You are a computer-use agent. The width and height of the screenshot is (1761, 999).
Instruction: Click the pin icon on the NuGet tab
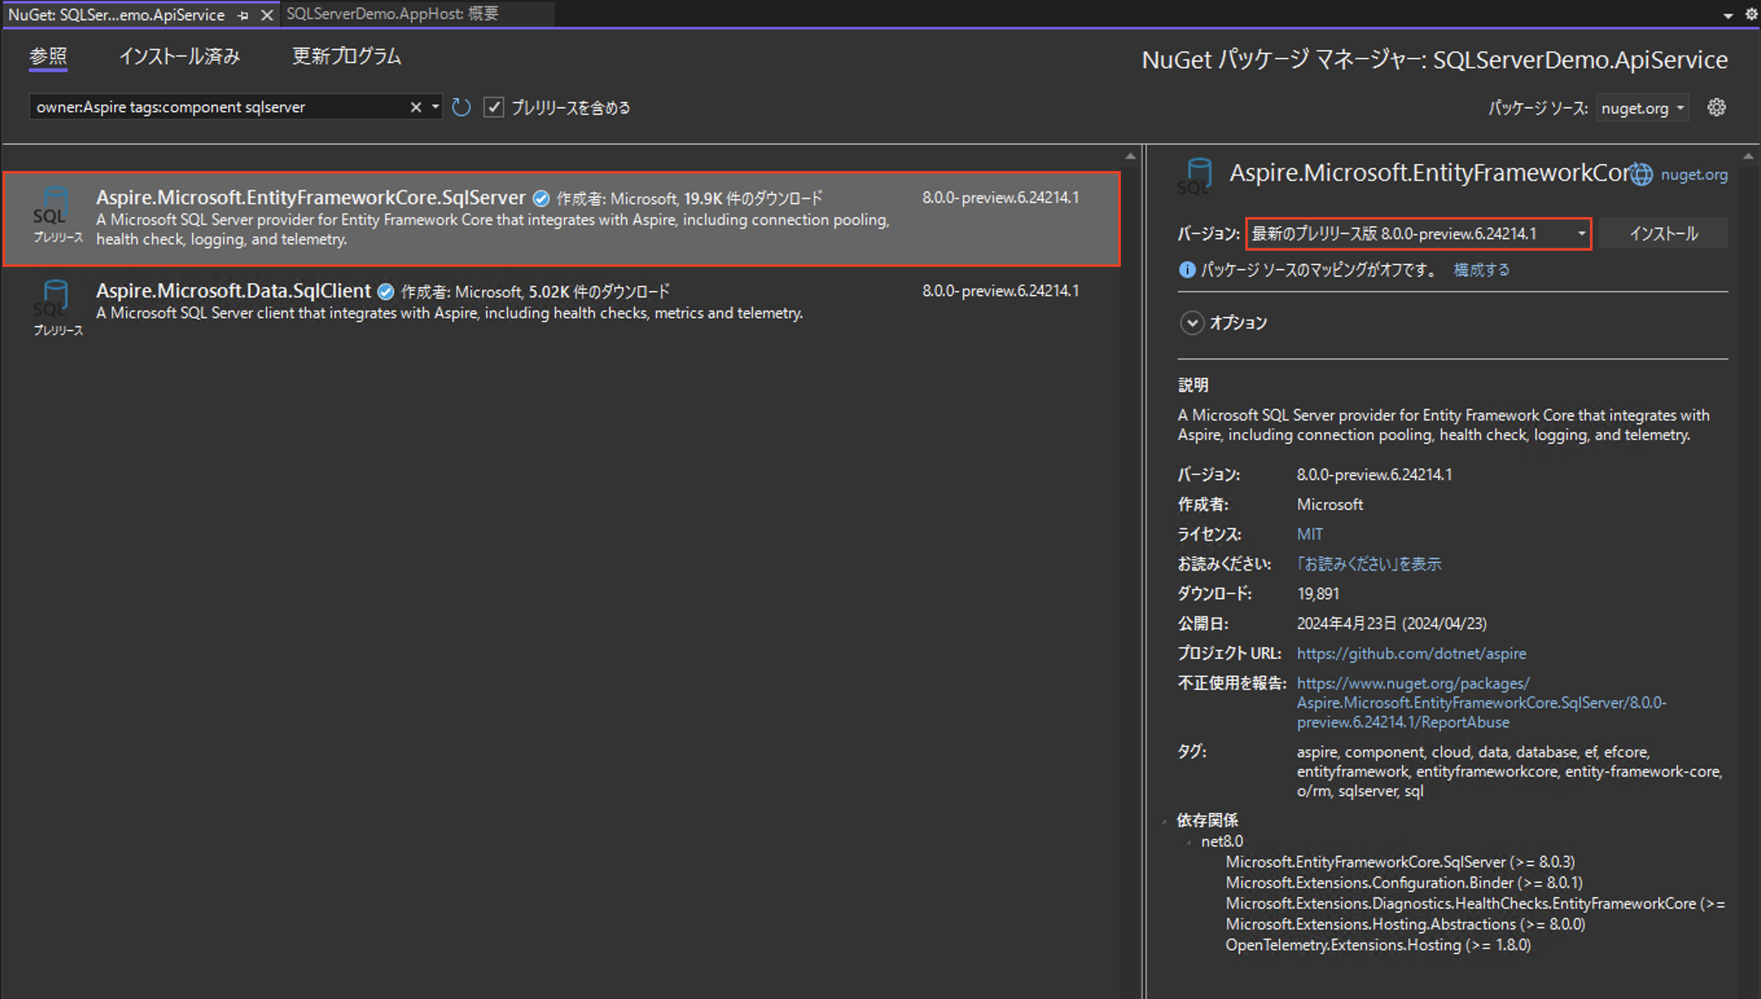(242, 14)
